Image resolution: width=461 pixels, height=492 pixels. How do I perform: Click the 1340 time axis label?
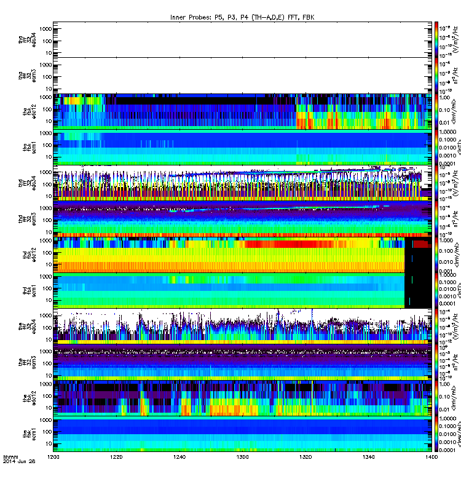click(369, 457)
